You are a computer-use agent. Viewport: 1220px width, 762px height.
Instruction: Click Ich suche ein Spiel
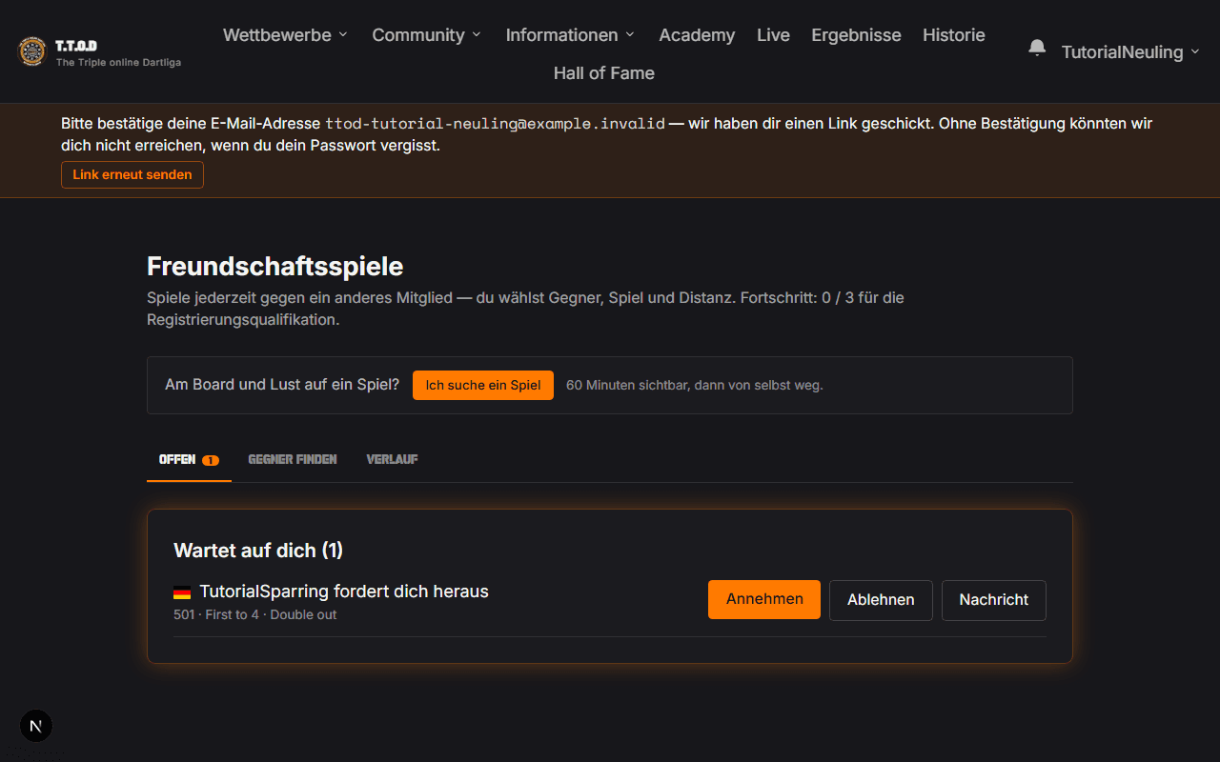pyautogui.click(x=483, y=386)
